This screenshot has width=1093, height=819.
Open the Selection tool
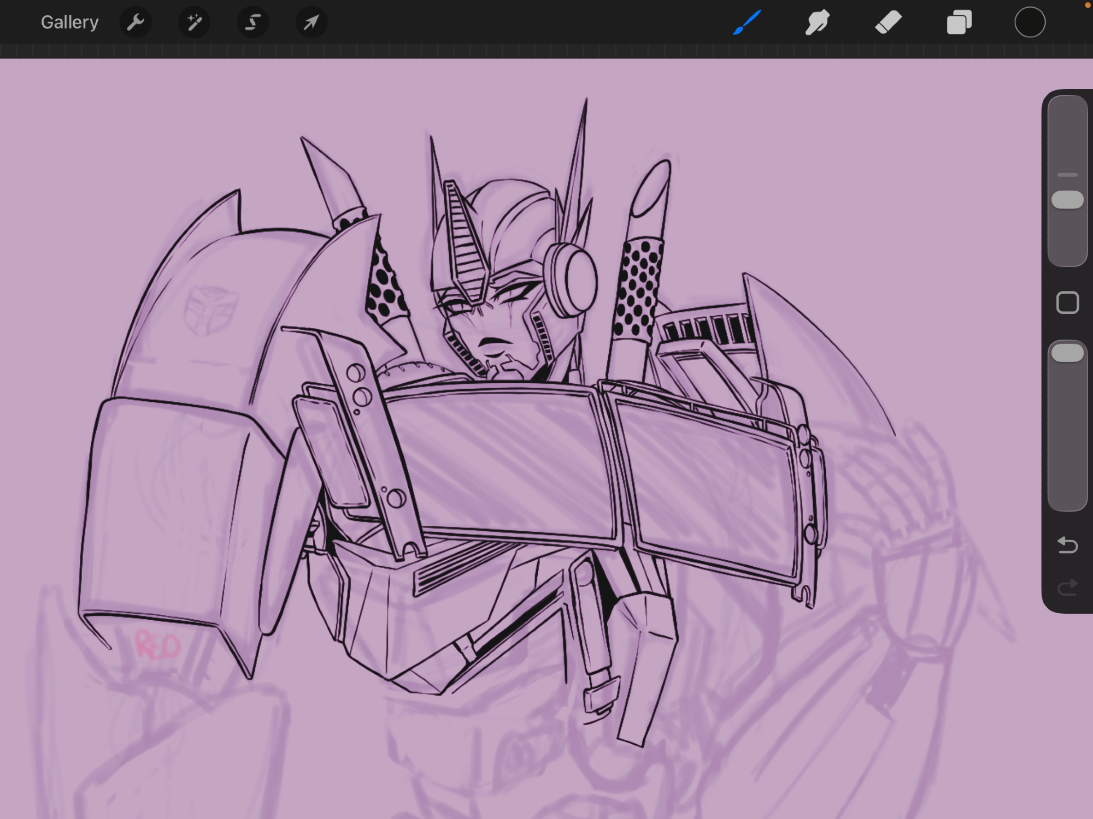pos(252,22)
